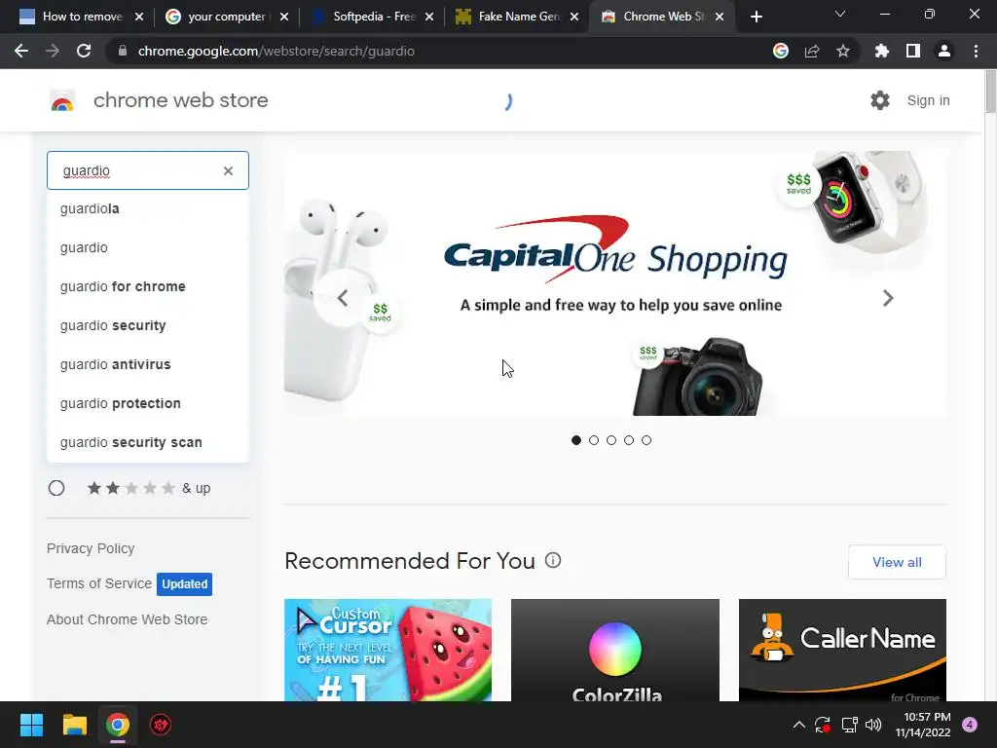Close the your computer tab
Image resolution: width=997 pixels, height=748 pixels.
point(284,17)
